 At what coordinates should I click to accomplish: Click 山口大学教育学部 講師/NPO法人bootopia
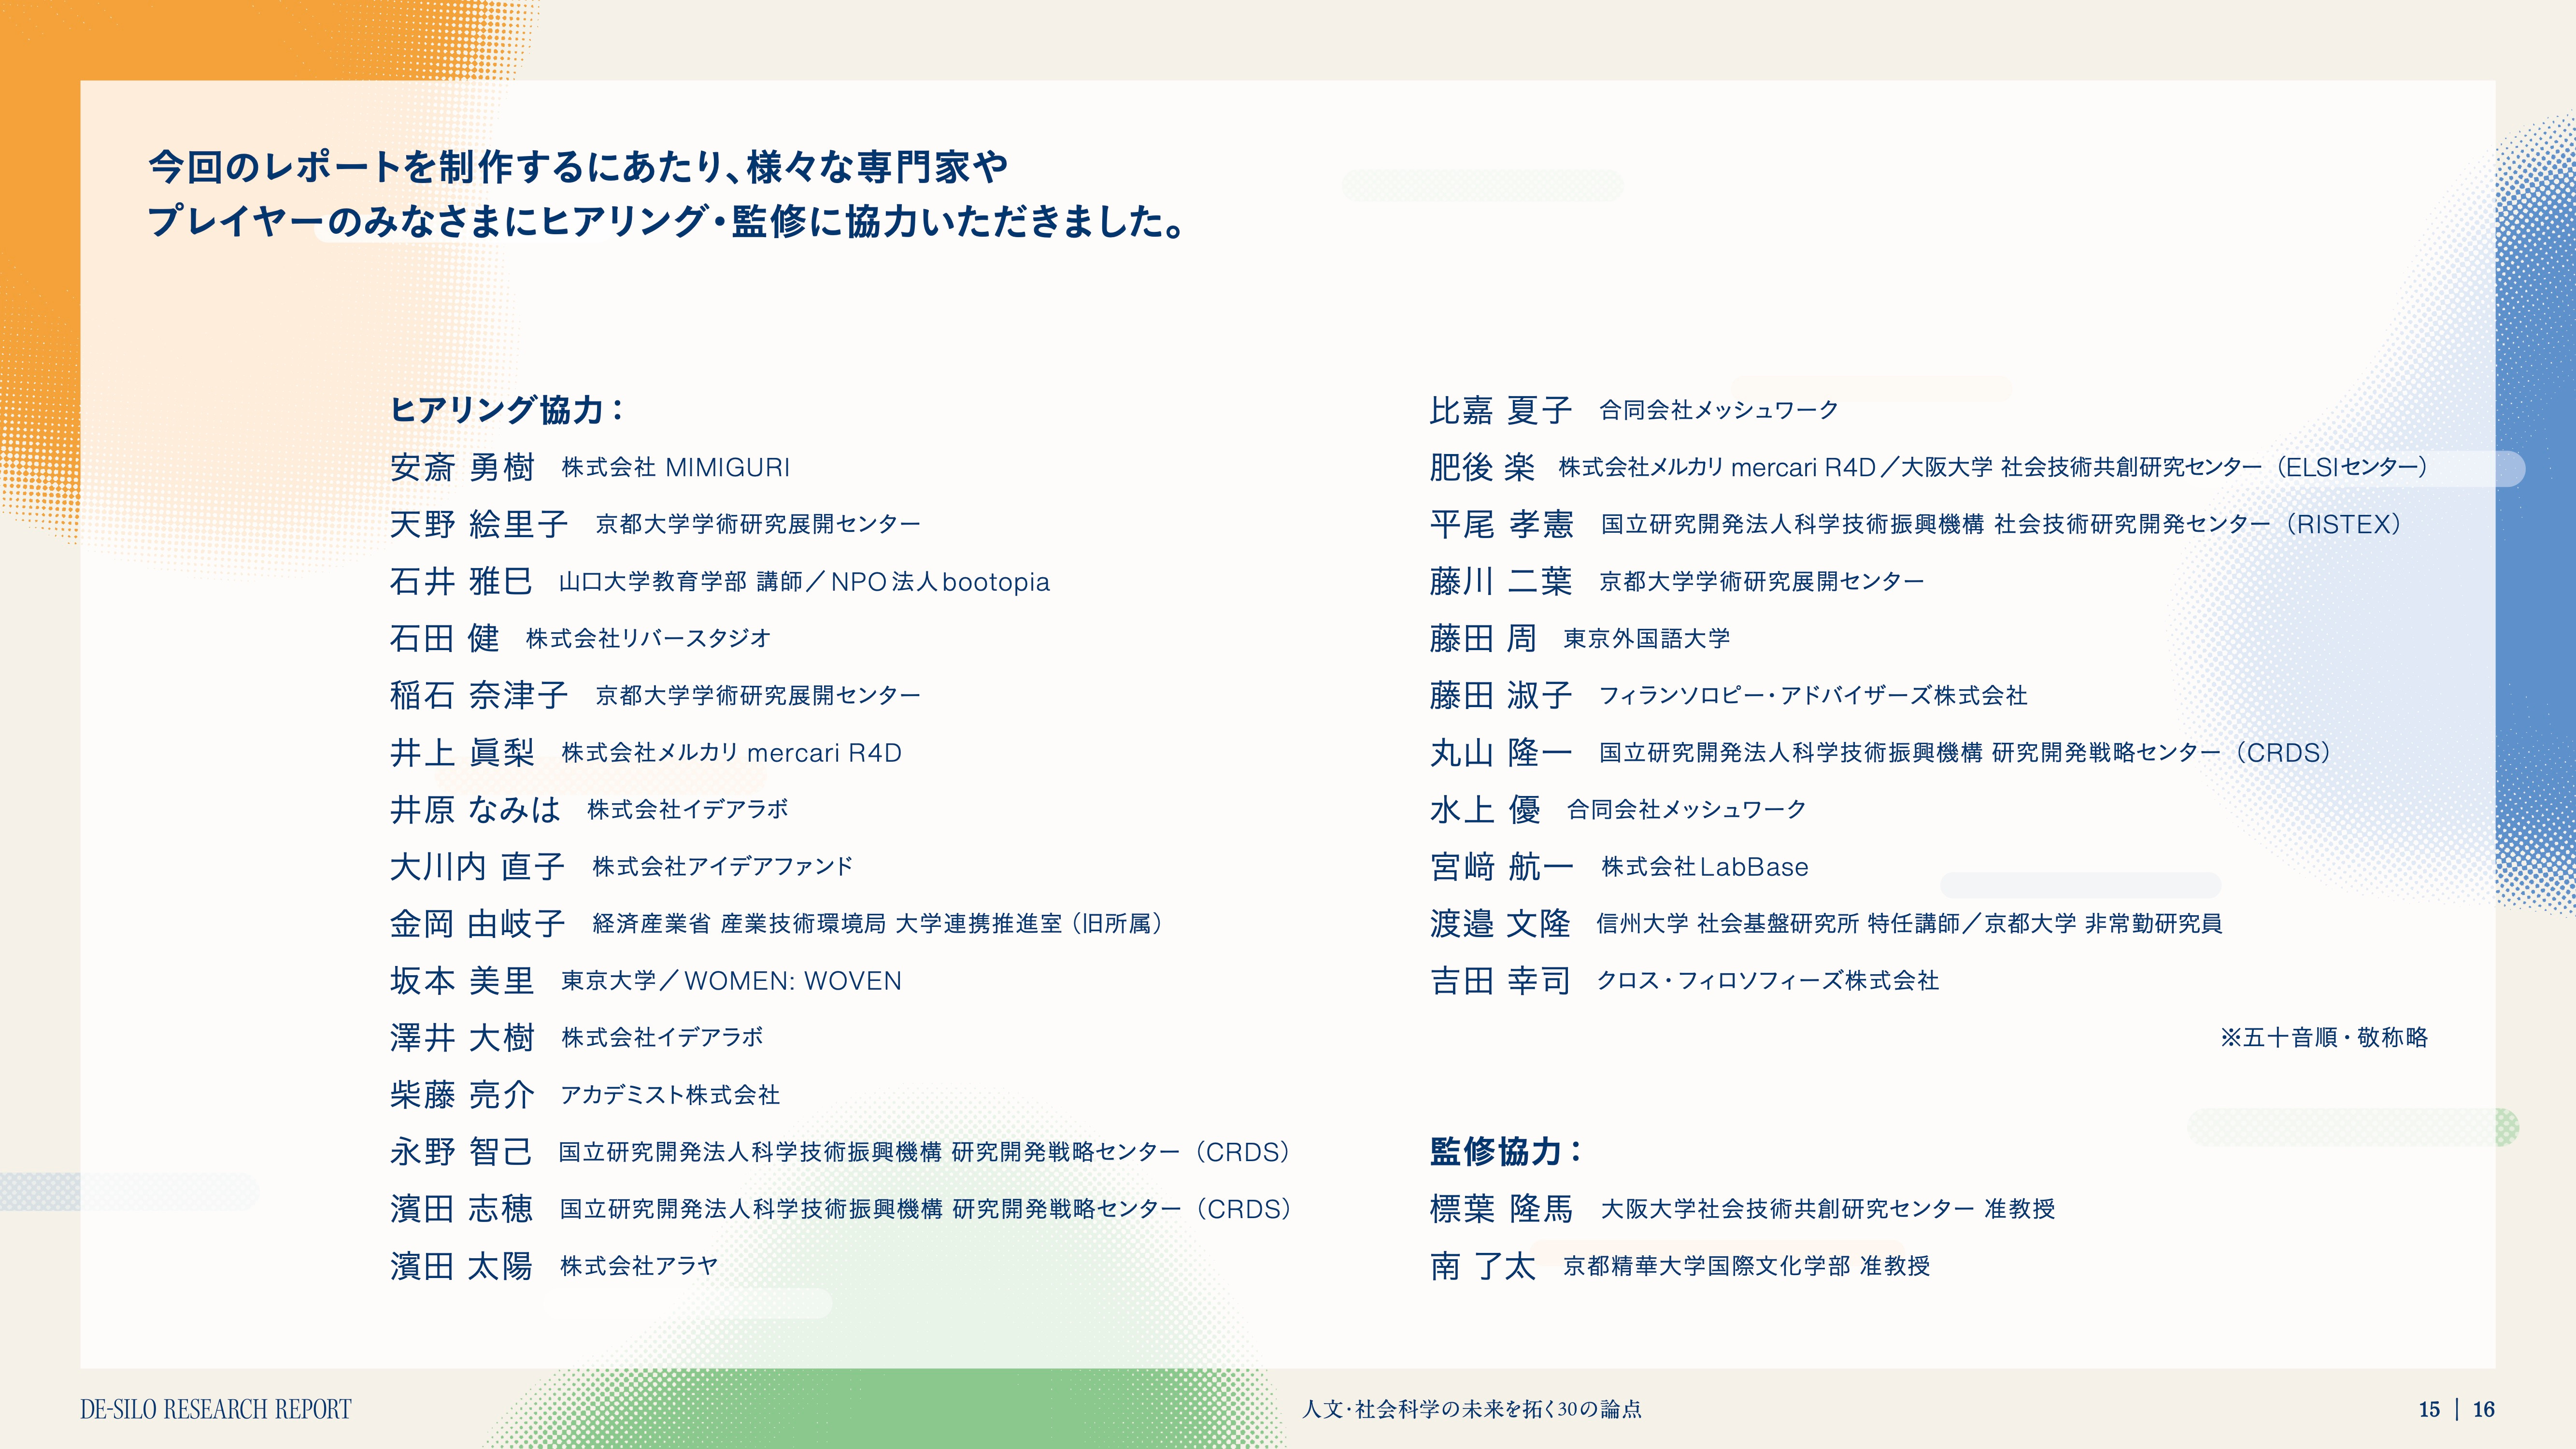point(804,582)
